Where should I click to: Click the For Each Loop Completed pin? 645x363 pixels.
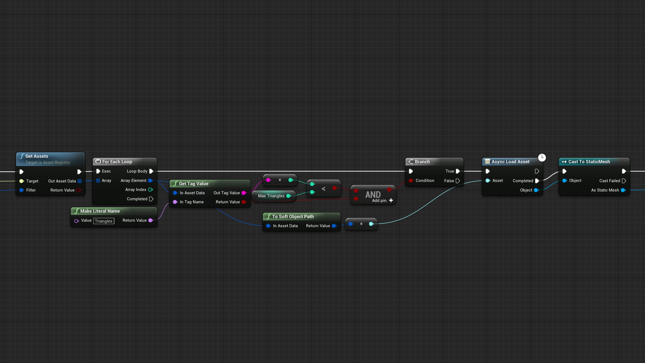click(x=151, y=199)
